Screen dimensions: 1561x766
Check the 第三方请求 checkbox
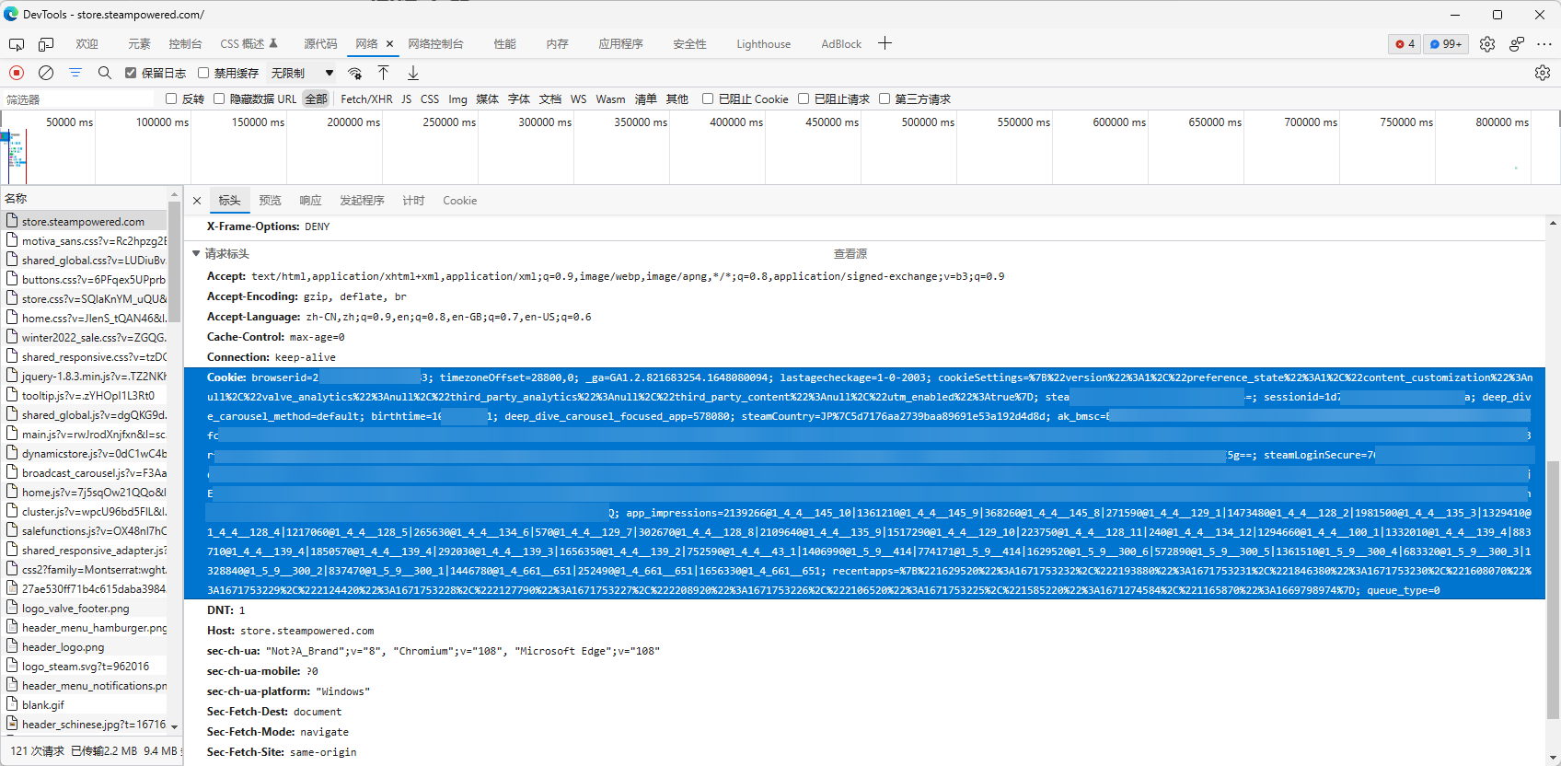point(885,99)
